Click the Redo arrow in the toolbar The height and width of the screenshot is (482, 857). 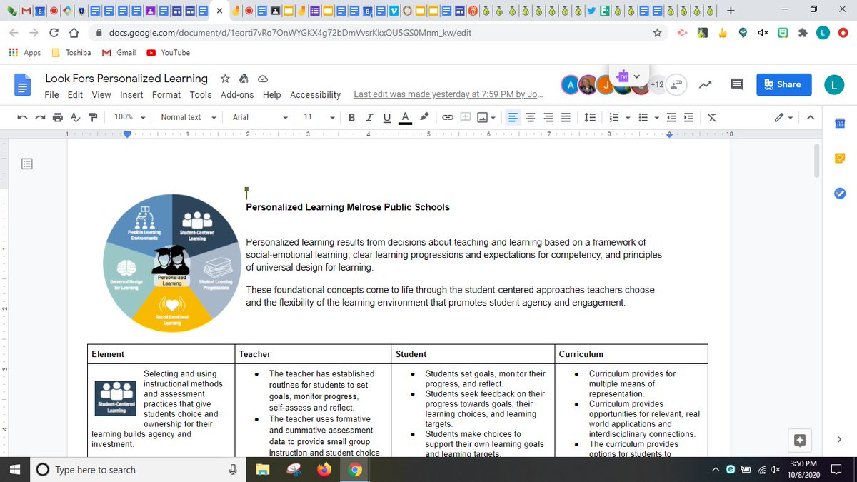[41, 117]
